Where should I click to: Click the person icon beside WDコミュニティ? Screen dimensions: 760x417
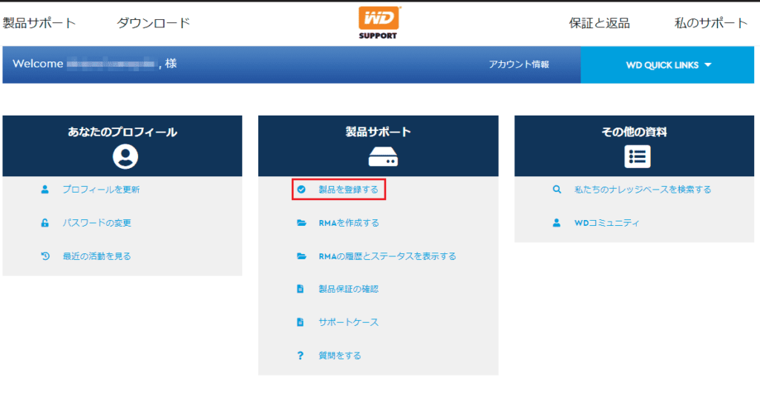coord(557,222)
